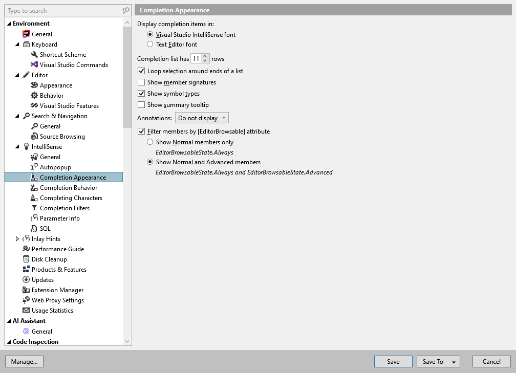Enable Show member signatures

[140, 82]
